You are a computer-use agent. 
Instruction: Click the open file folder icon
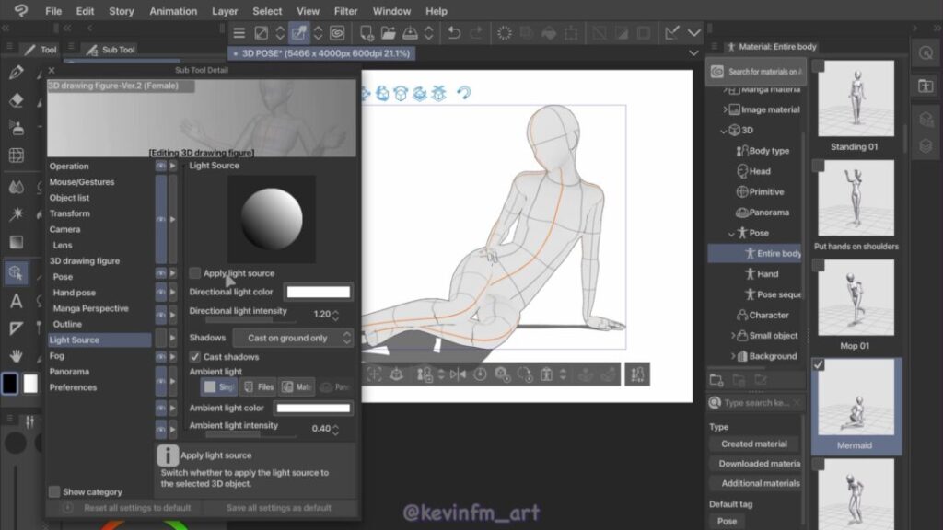click(x=389, y=33)
